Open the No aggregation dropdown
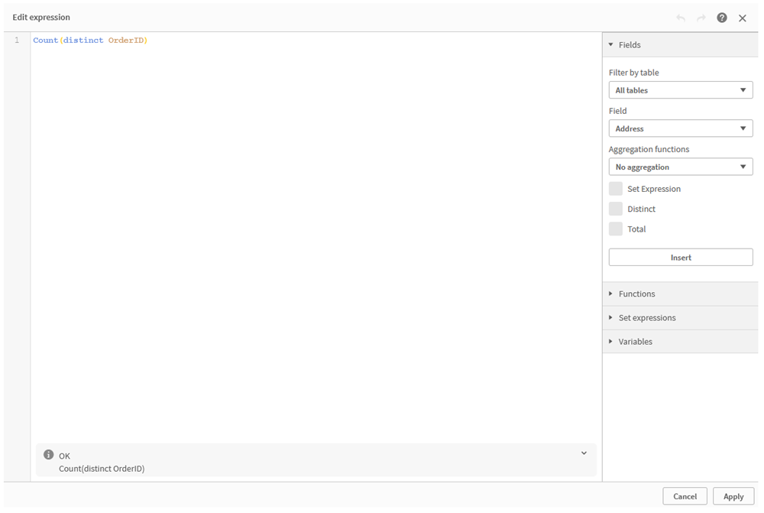This screenshot has height=513, width=764. (x=680, y=166)
